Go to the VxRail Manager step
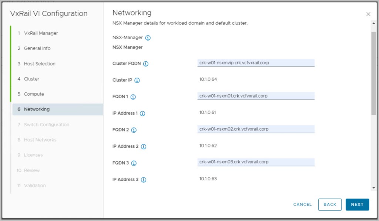 coord(41,33)
